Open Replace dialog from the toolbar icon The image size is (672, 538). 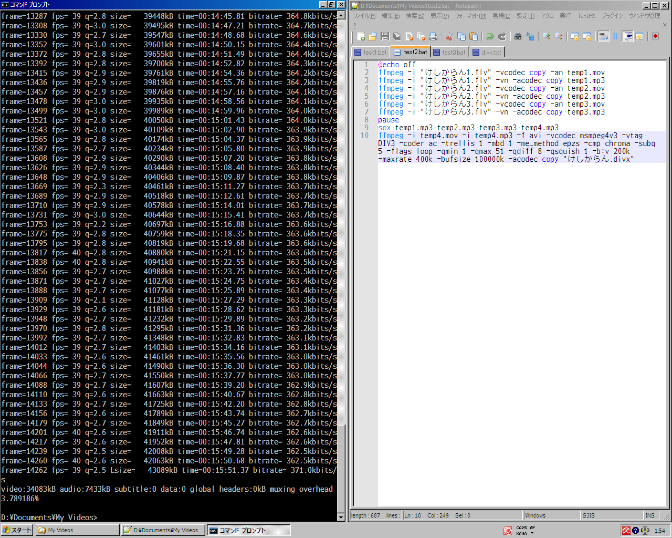pyautogui.click(x=530, y=36)
